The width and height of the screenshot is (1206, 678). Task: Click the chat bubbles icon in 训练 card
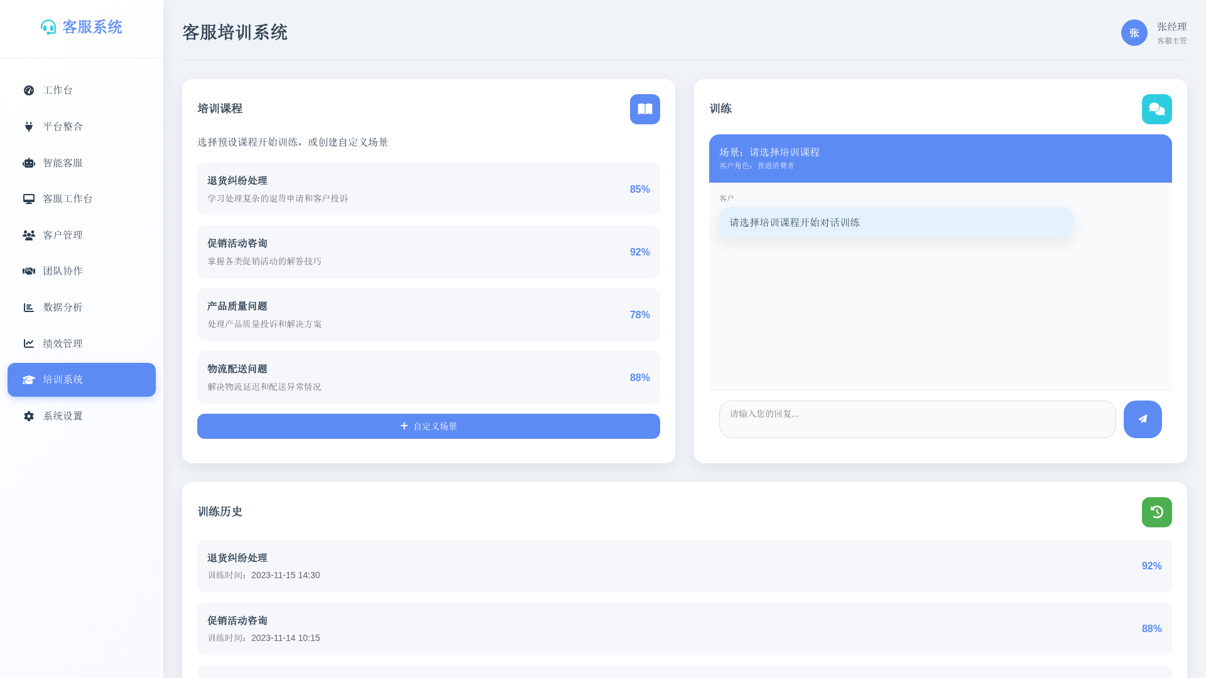point(1156,109)
